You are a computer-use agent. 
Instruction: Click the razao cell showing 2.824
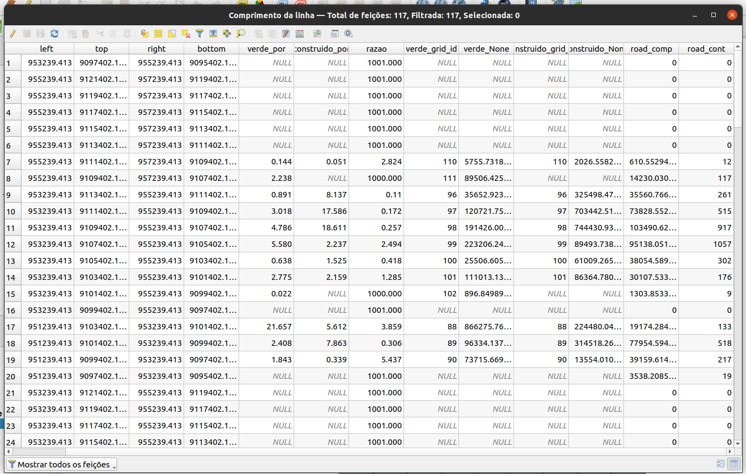[x=377, y=162]
